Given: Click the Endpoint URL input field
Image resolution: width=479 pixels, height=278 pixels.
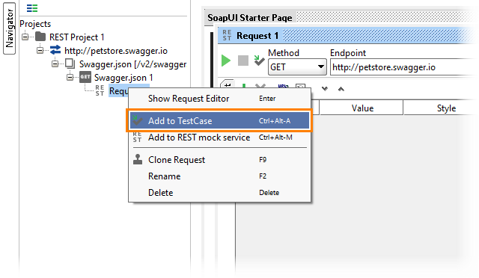Looking at the screenshot, I should tap(403, 67).
